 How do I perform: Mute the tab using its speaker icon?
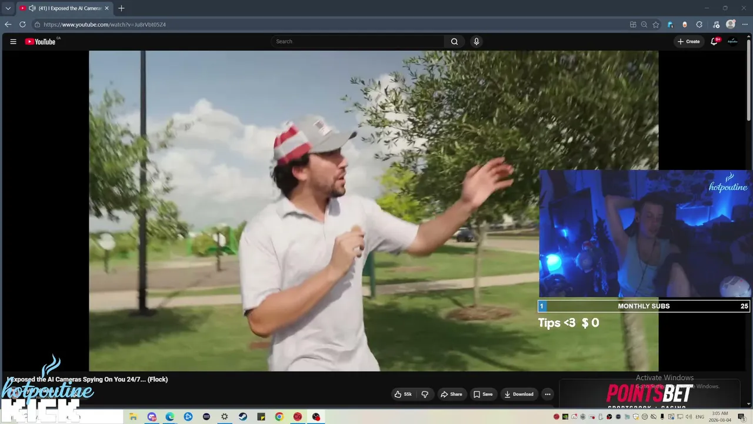32,8
